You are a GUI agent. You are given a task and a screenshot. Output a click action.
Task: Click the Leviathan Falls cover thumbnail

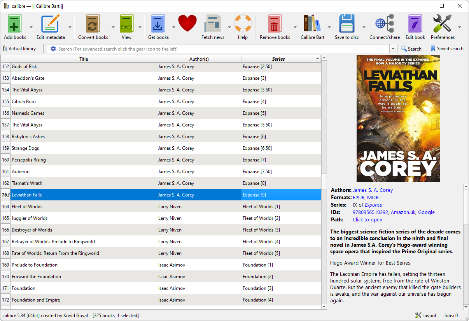click(398, 118)
